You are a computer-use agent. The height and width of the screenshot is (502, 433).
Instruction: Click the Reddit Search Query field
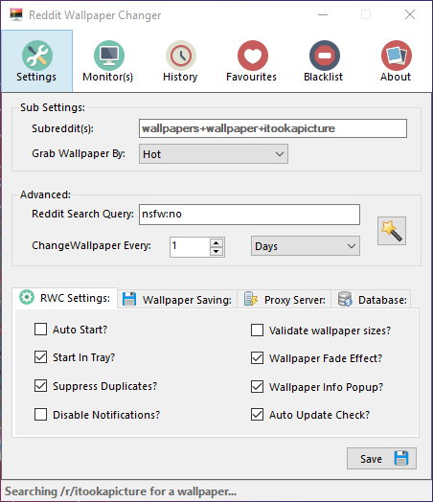coord(249,215)
